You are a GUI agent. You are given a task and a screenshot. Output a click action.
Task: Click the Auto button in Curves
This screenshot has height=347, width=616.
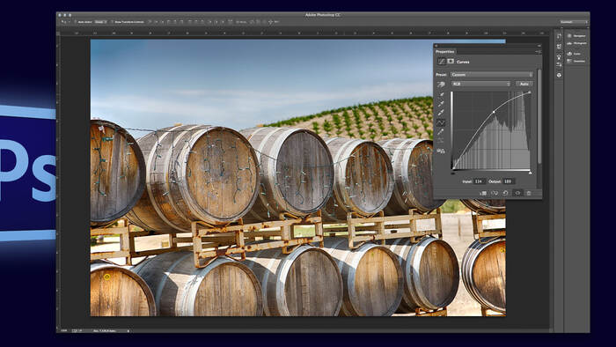point(524,84)
